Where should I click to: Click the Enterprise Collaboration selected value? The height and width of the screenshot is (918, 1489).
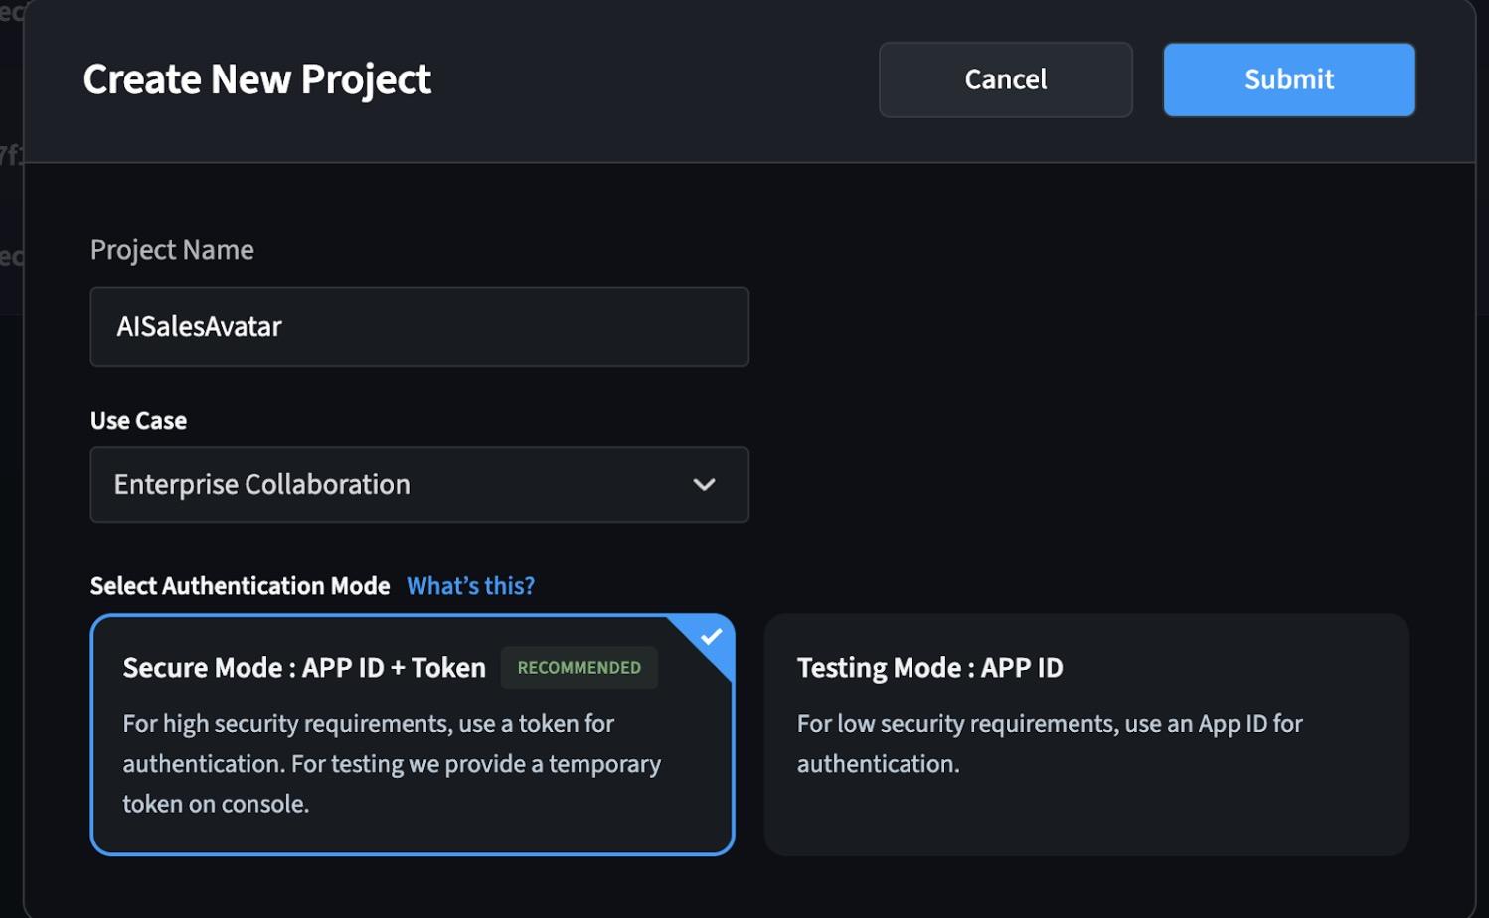pos(261,485)
